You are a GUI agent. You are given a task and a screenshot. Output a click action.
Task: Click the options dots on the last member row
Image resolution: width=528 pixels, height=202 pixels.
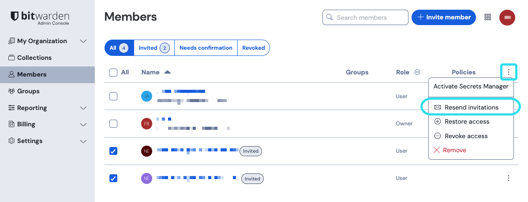tap(509, 178)
